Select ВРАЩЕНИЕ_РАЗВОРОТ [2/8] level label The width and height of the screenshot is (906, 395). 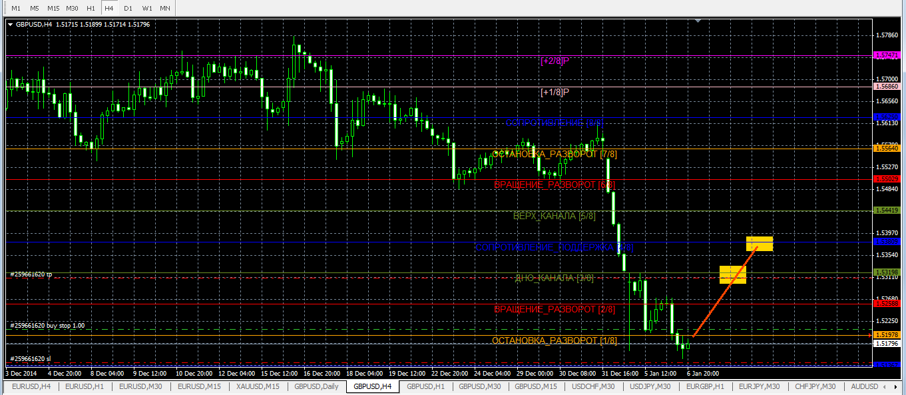[x=555, y=309]
